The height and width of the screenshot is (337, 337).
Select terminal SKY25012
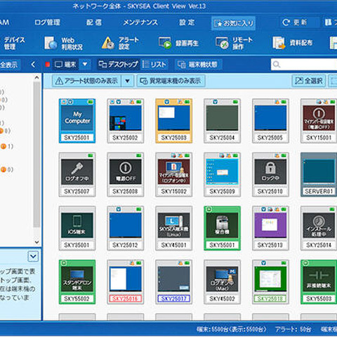pos(126,228)
